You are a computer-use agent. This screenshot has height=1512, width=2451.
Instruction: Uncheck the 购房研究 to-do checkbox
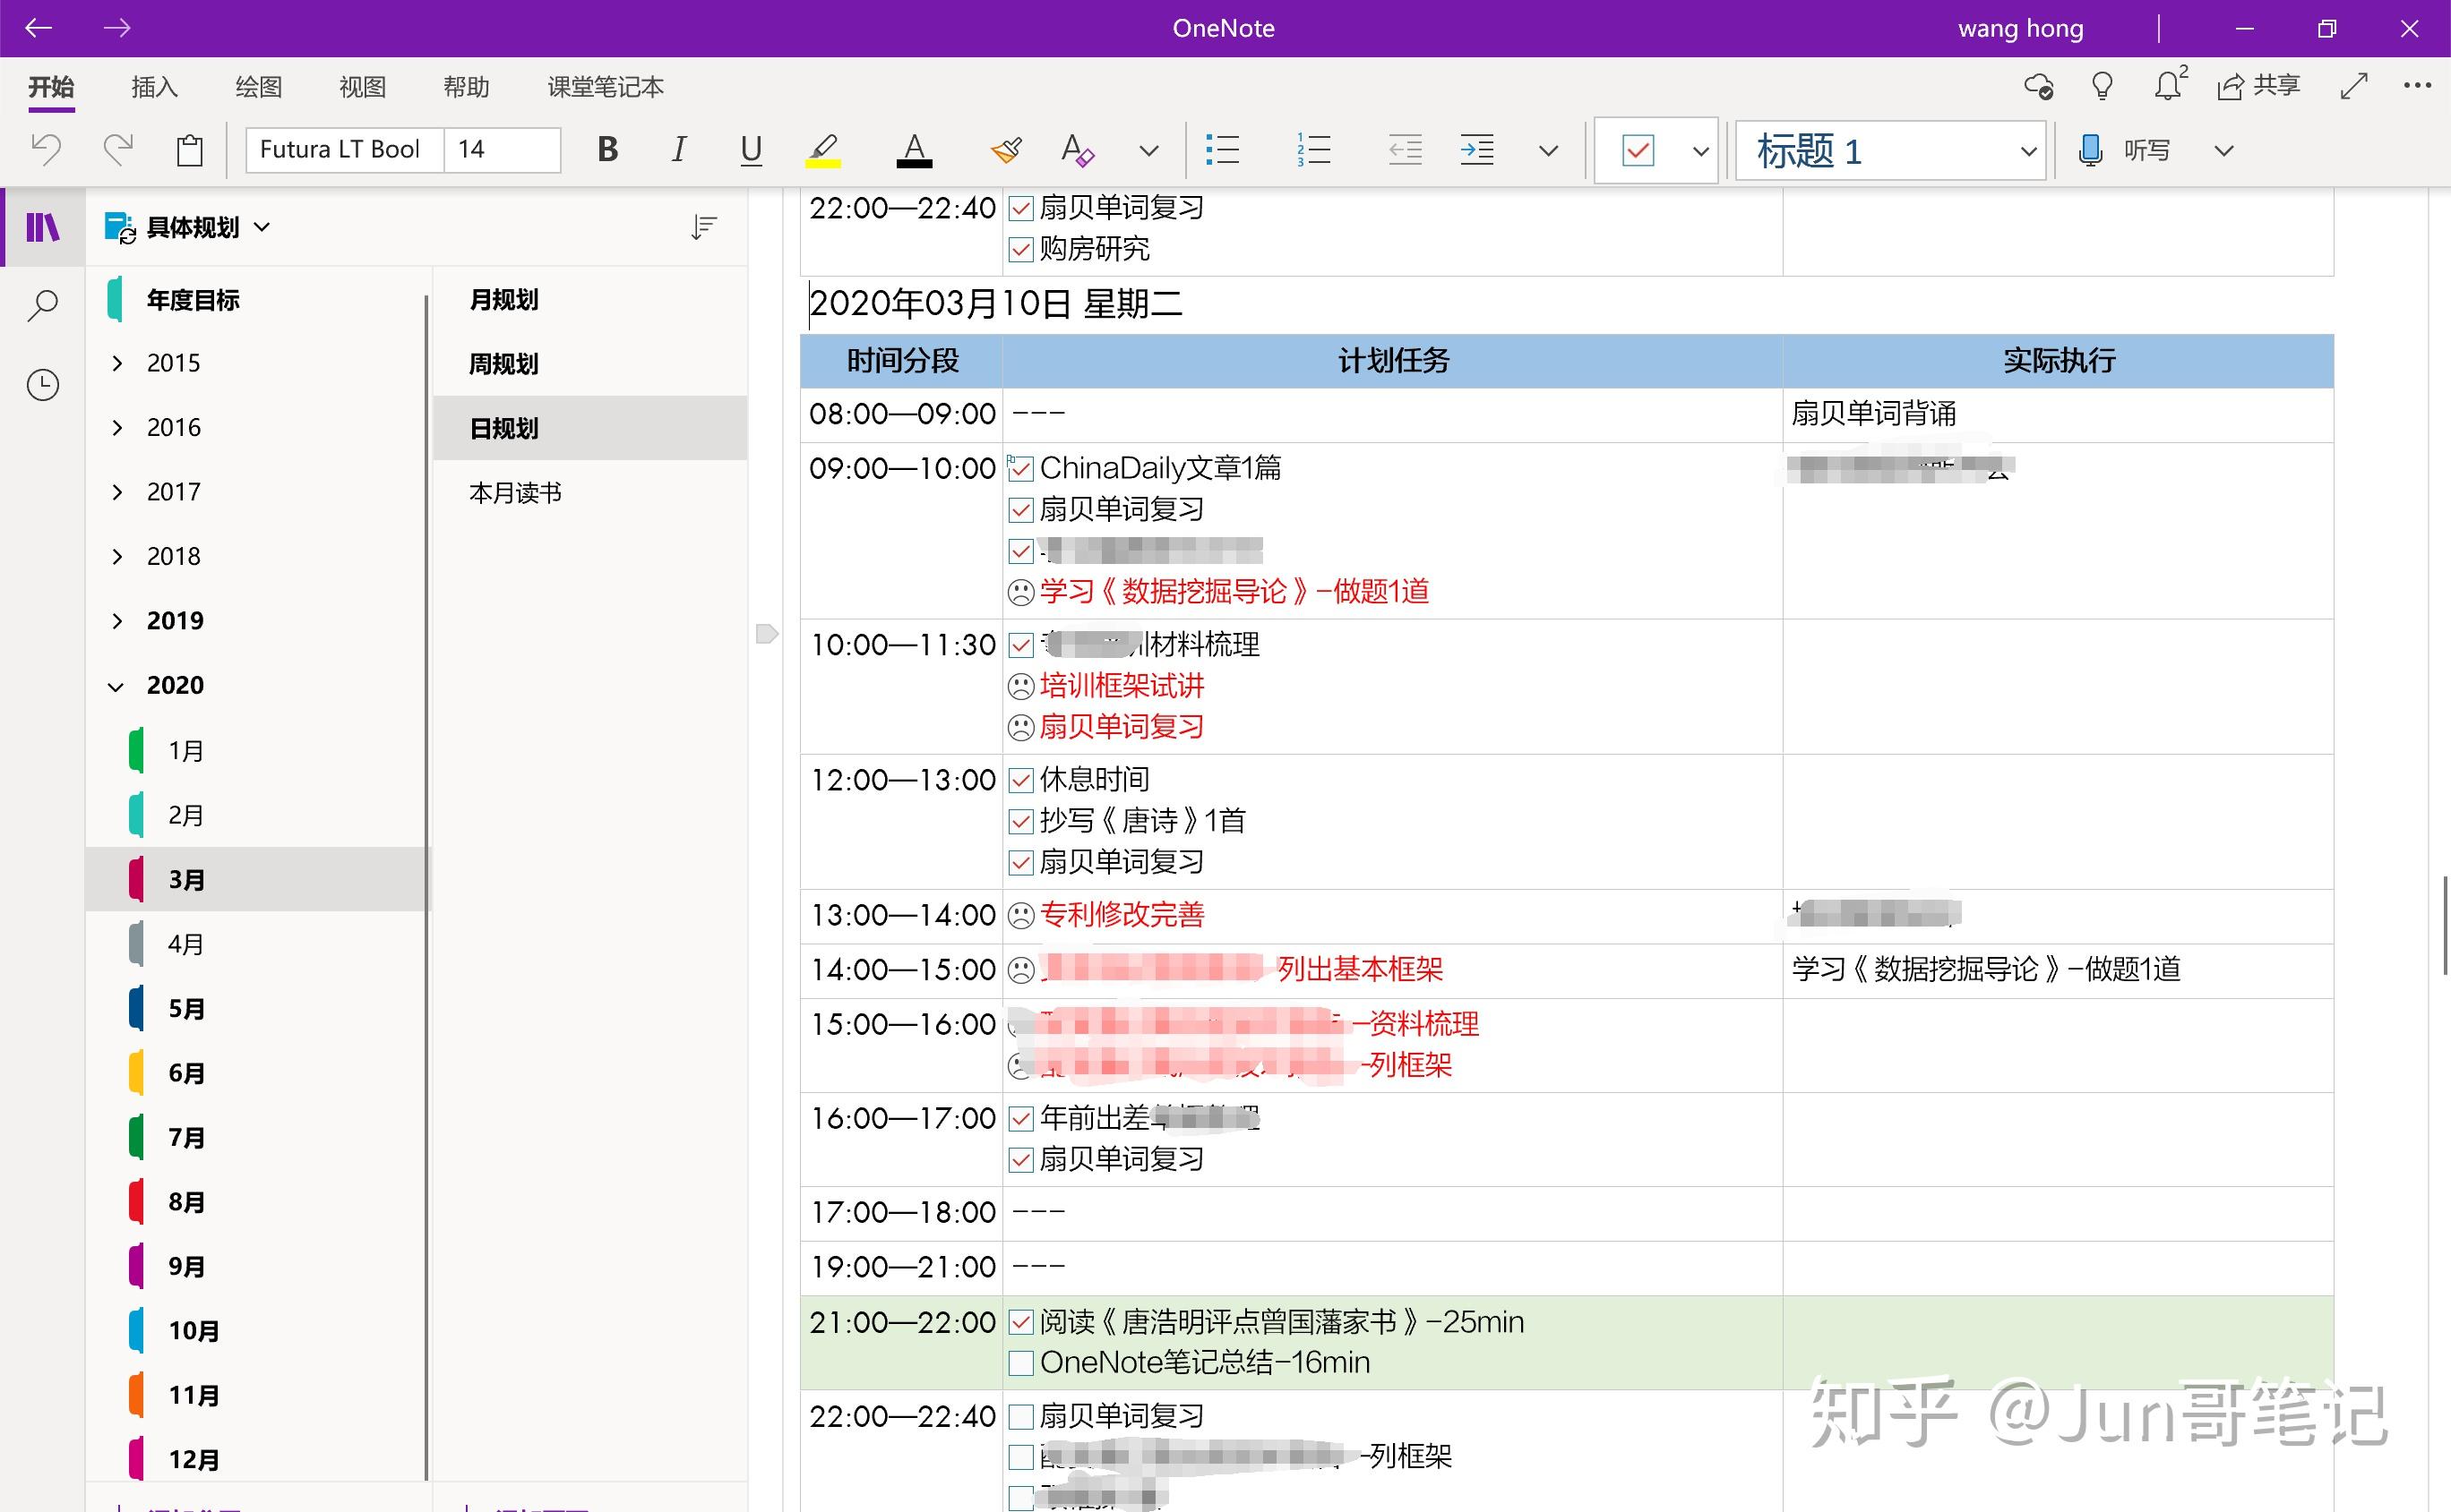(x=1019, y=249)
